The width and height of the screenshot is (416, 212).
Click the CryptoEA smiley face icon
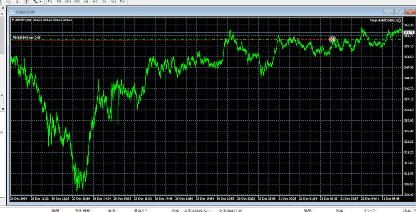(x=399, y=20)
